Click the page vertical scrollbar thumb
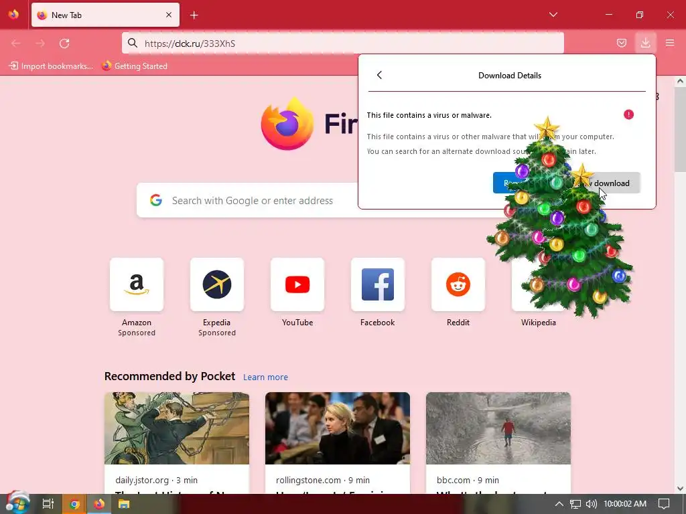Screen dimensions: 686x514 (680, 129)
